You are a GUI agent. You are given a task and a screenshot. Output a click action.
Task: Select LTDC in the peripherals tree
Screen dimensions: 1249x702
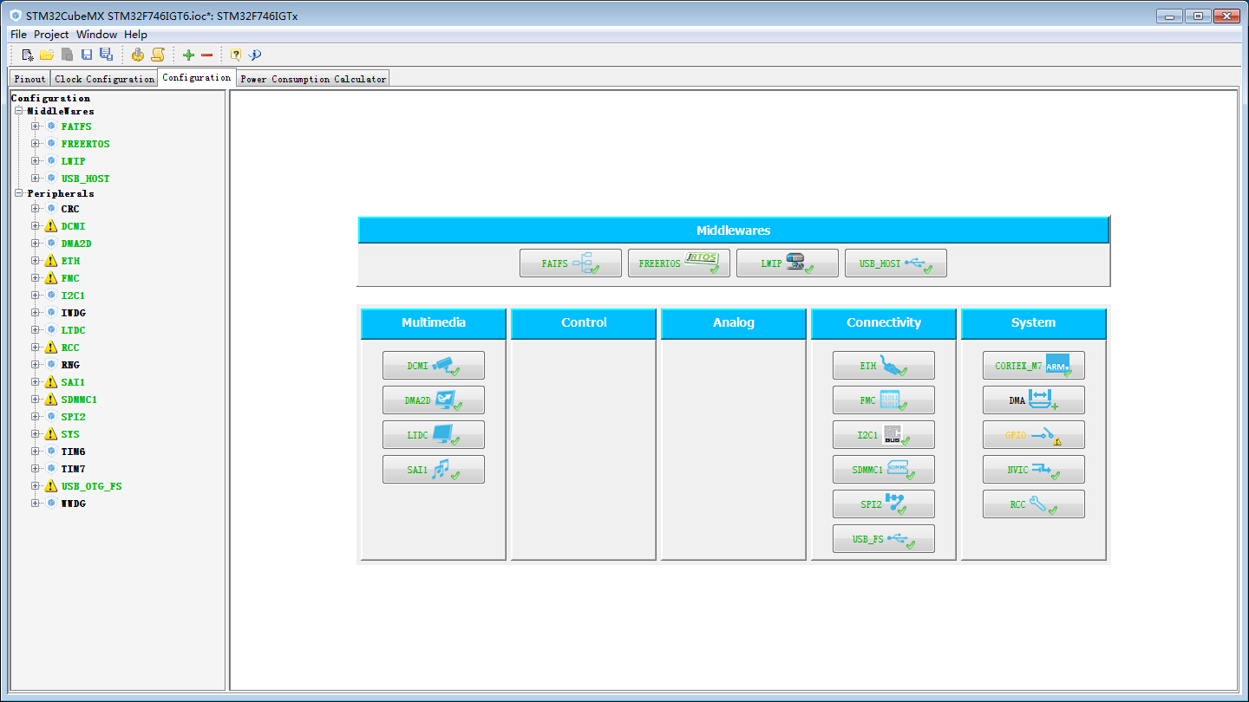pos(73,330)
